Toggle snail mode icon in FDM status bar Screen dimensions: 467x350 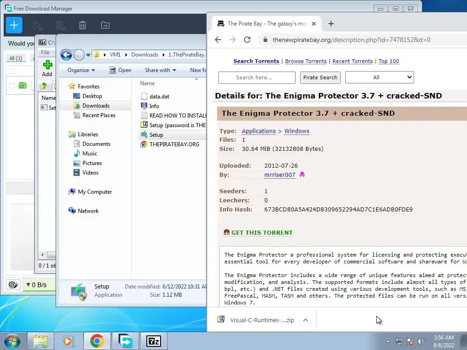(x=13, y=285)
